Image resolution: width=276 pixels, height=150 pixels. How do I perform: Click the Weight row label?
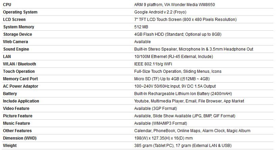(x=10, y=146)
